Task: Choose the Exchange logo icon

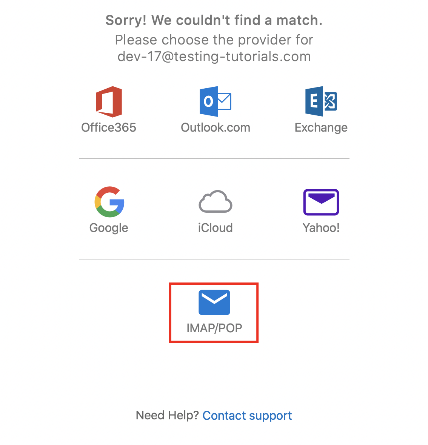Action: pyautogui.click(x=321, y=101)
